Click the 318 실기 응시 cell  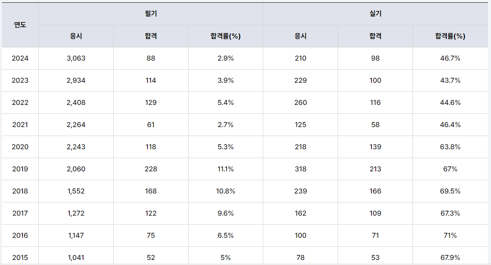300,169
